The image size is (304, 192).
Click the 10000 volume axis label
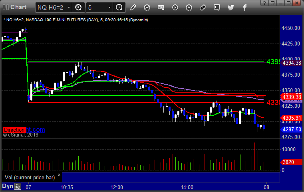[x=288, y=149]
